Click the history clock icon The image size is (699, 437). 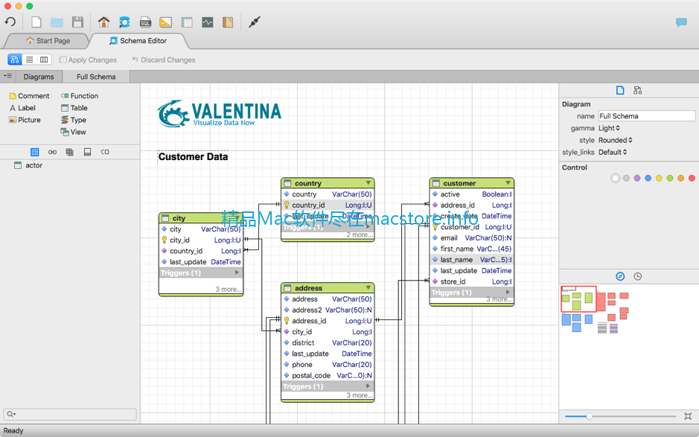click(638, 276)
